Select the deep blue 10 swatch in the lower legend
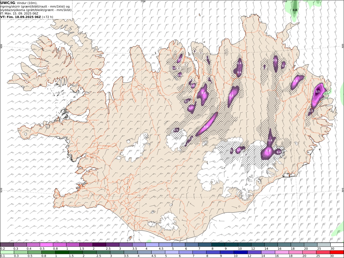 tap(241, 252)
